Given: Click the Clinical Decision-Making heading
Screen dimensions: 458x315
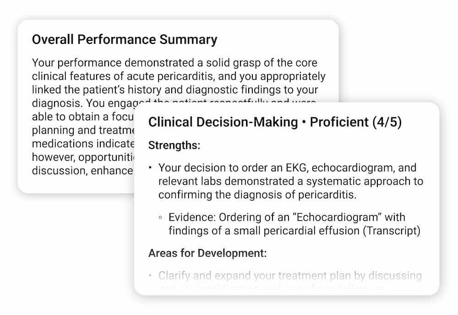Looking at the screenshot, I should pos(223,122).
